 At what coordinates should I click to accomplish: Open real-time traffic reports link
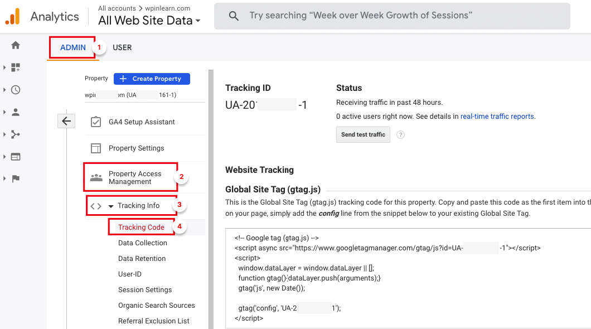point(497,117)
